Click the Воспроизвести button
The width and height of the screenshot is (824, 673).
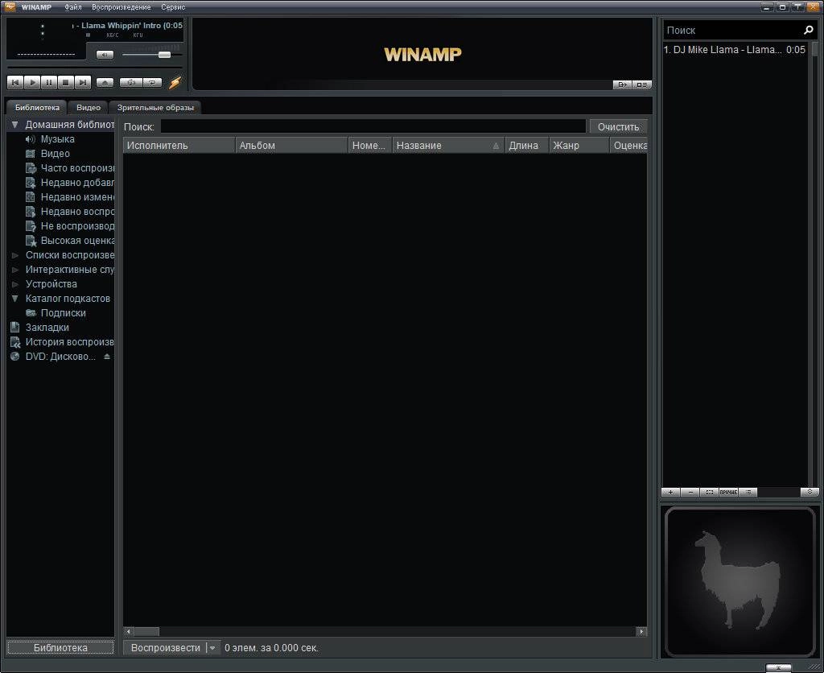tap(165, 648)
